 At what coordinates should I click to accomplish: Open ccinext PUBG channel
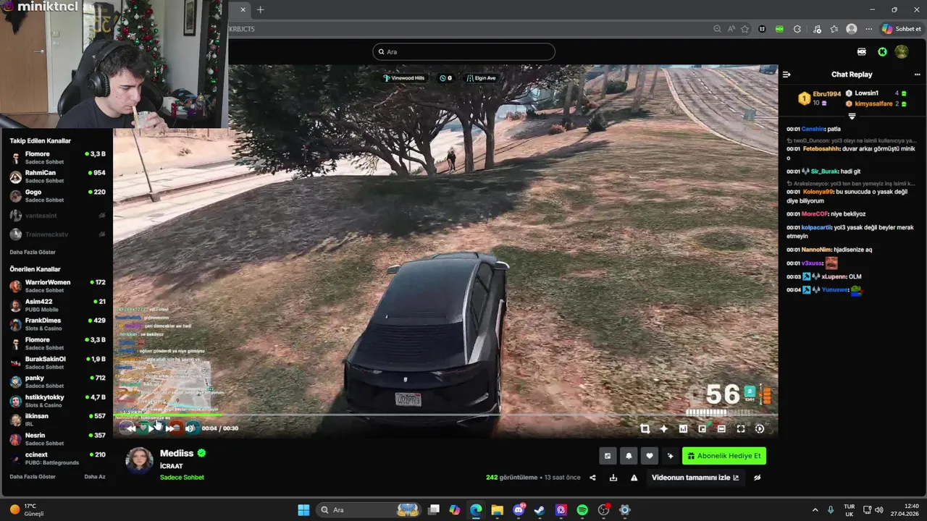pyautogui.click(x=56, y=458)
